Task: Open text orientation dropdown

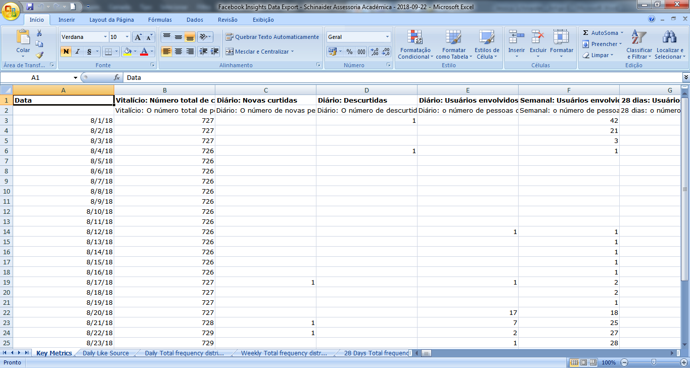Action: click(x=205, y=37)
